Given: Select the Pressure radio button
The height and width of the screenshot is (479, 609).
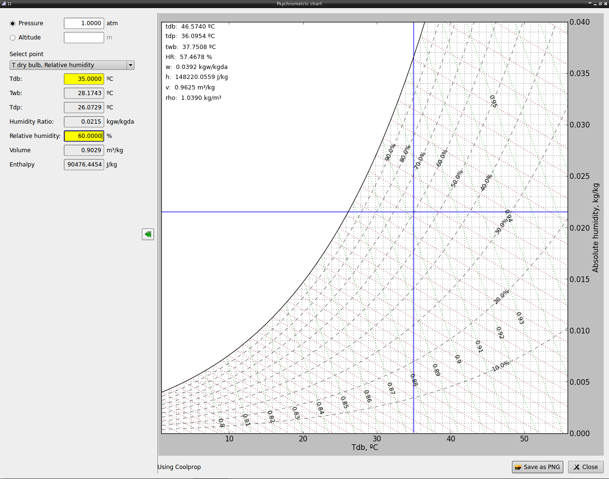Looking at the screenshot, I should point(12,23).
